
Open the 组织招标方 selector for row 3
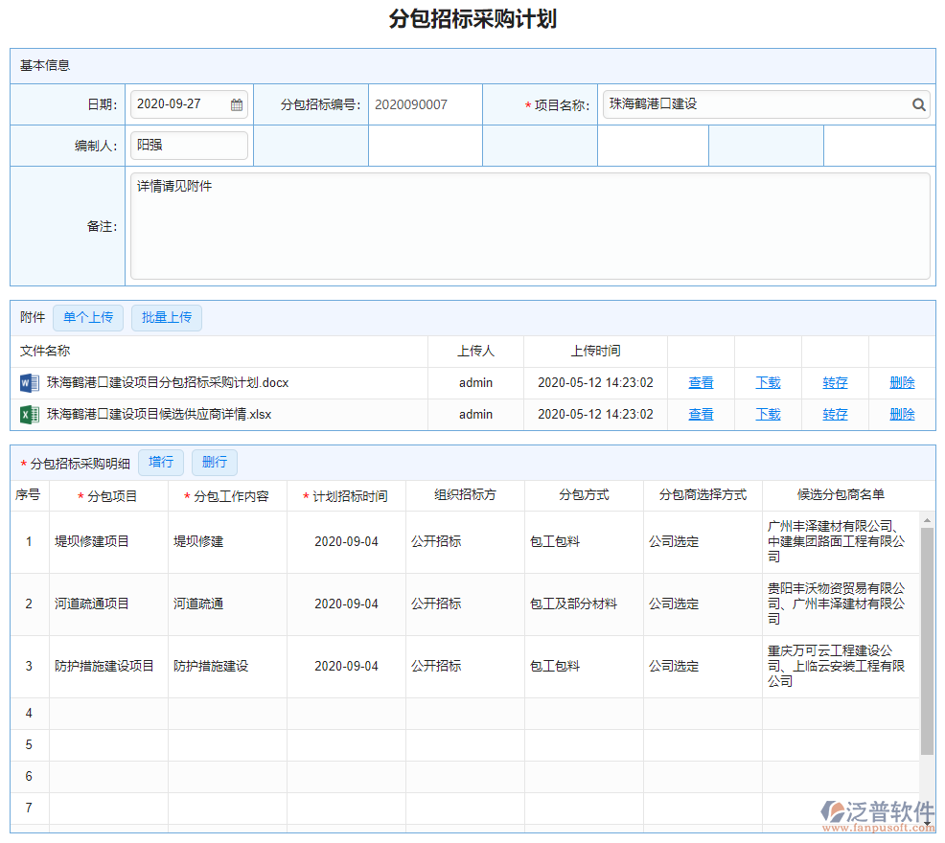(x=464, y=666)
